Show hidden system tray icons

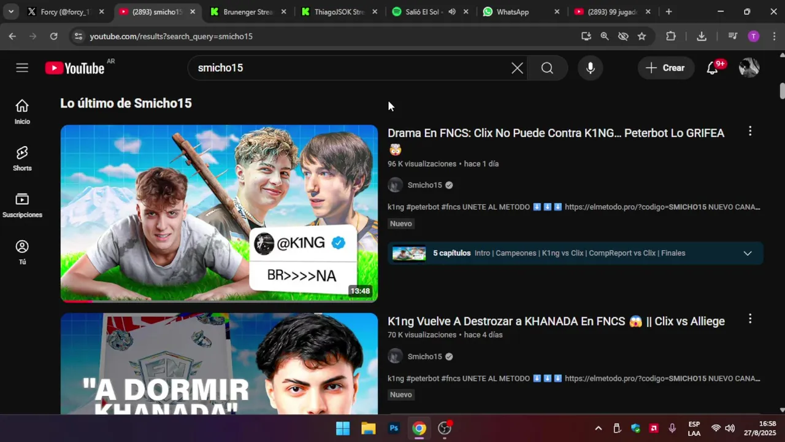pyautogui.click(x=599, y=428)
